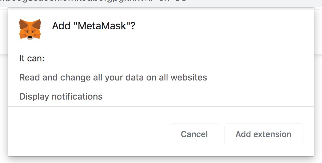Viewport: 322px width, 163px height.
Task: Click the word "Display" in second permission
Action: point(34,97)
